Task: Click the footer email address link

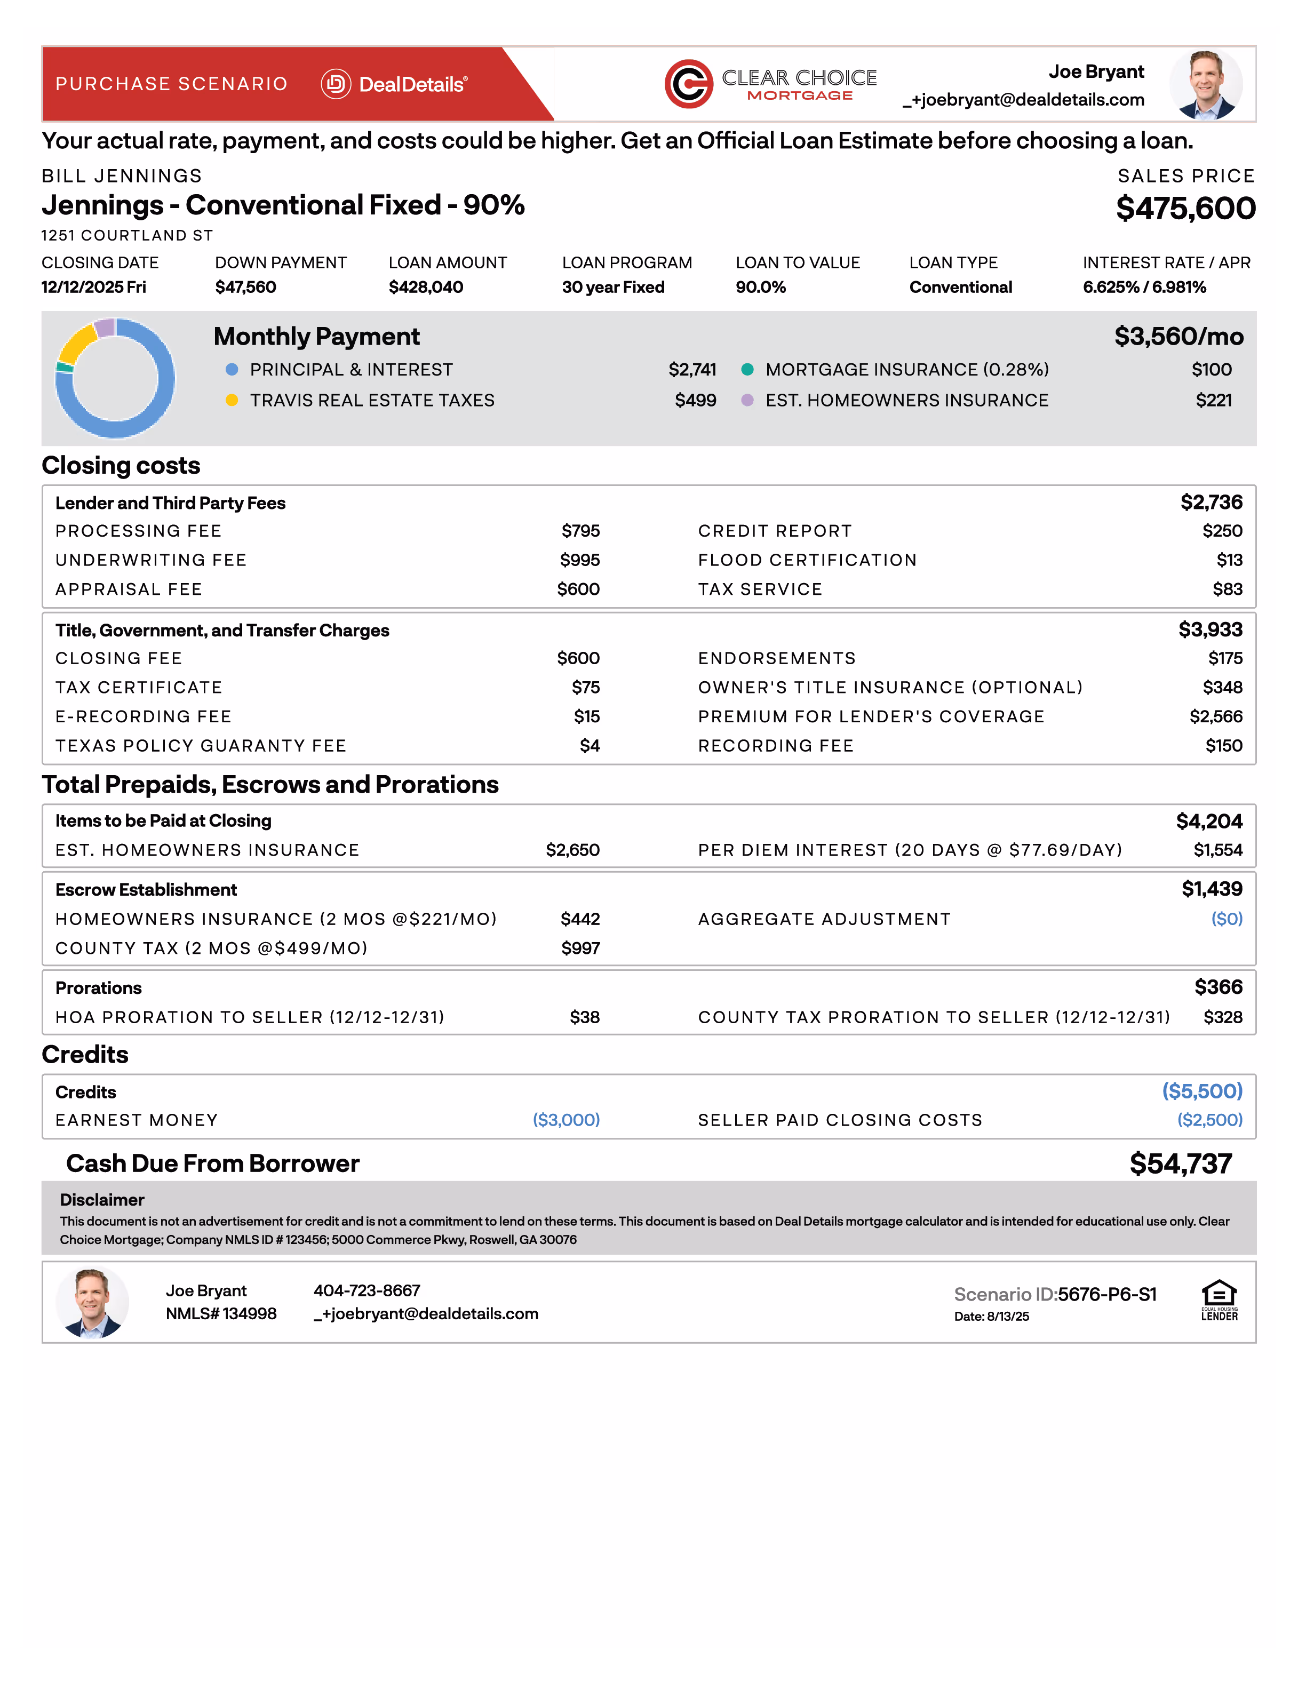Action: click(426, 1314)
